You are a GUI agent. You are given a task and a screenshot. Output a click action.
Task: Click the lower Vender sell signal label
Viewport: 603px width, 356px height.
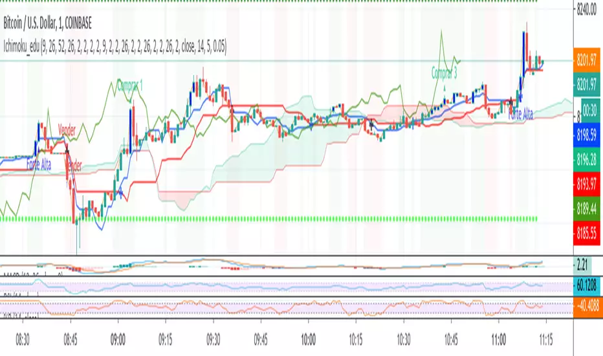coord(74,166)
